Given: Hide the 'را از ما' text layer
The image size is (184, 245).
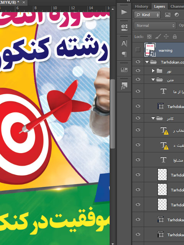Looking at the screenshot, I should coord(138,91).
